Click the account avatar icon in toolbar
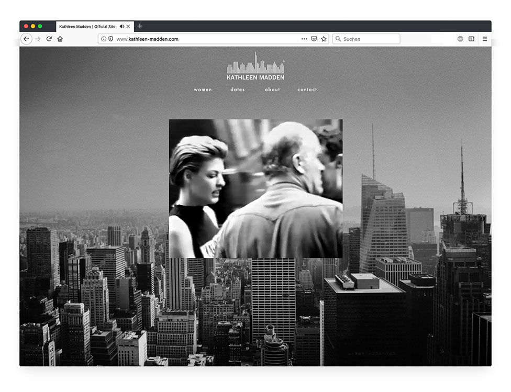The width and height of the screenshot is (511, 392). 460,39
